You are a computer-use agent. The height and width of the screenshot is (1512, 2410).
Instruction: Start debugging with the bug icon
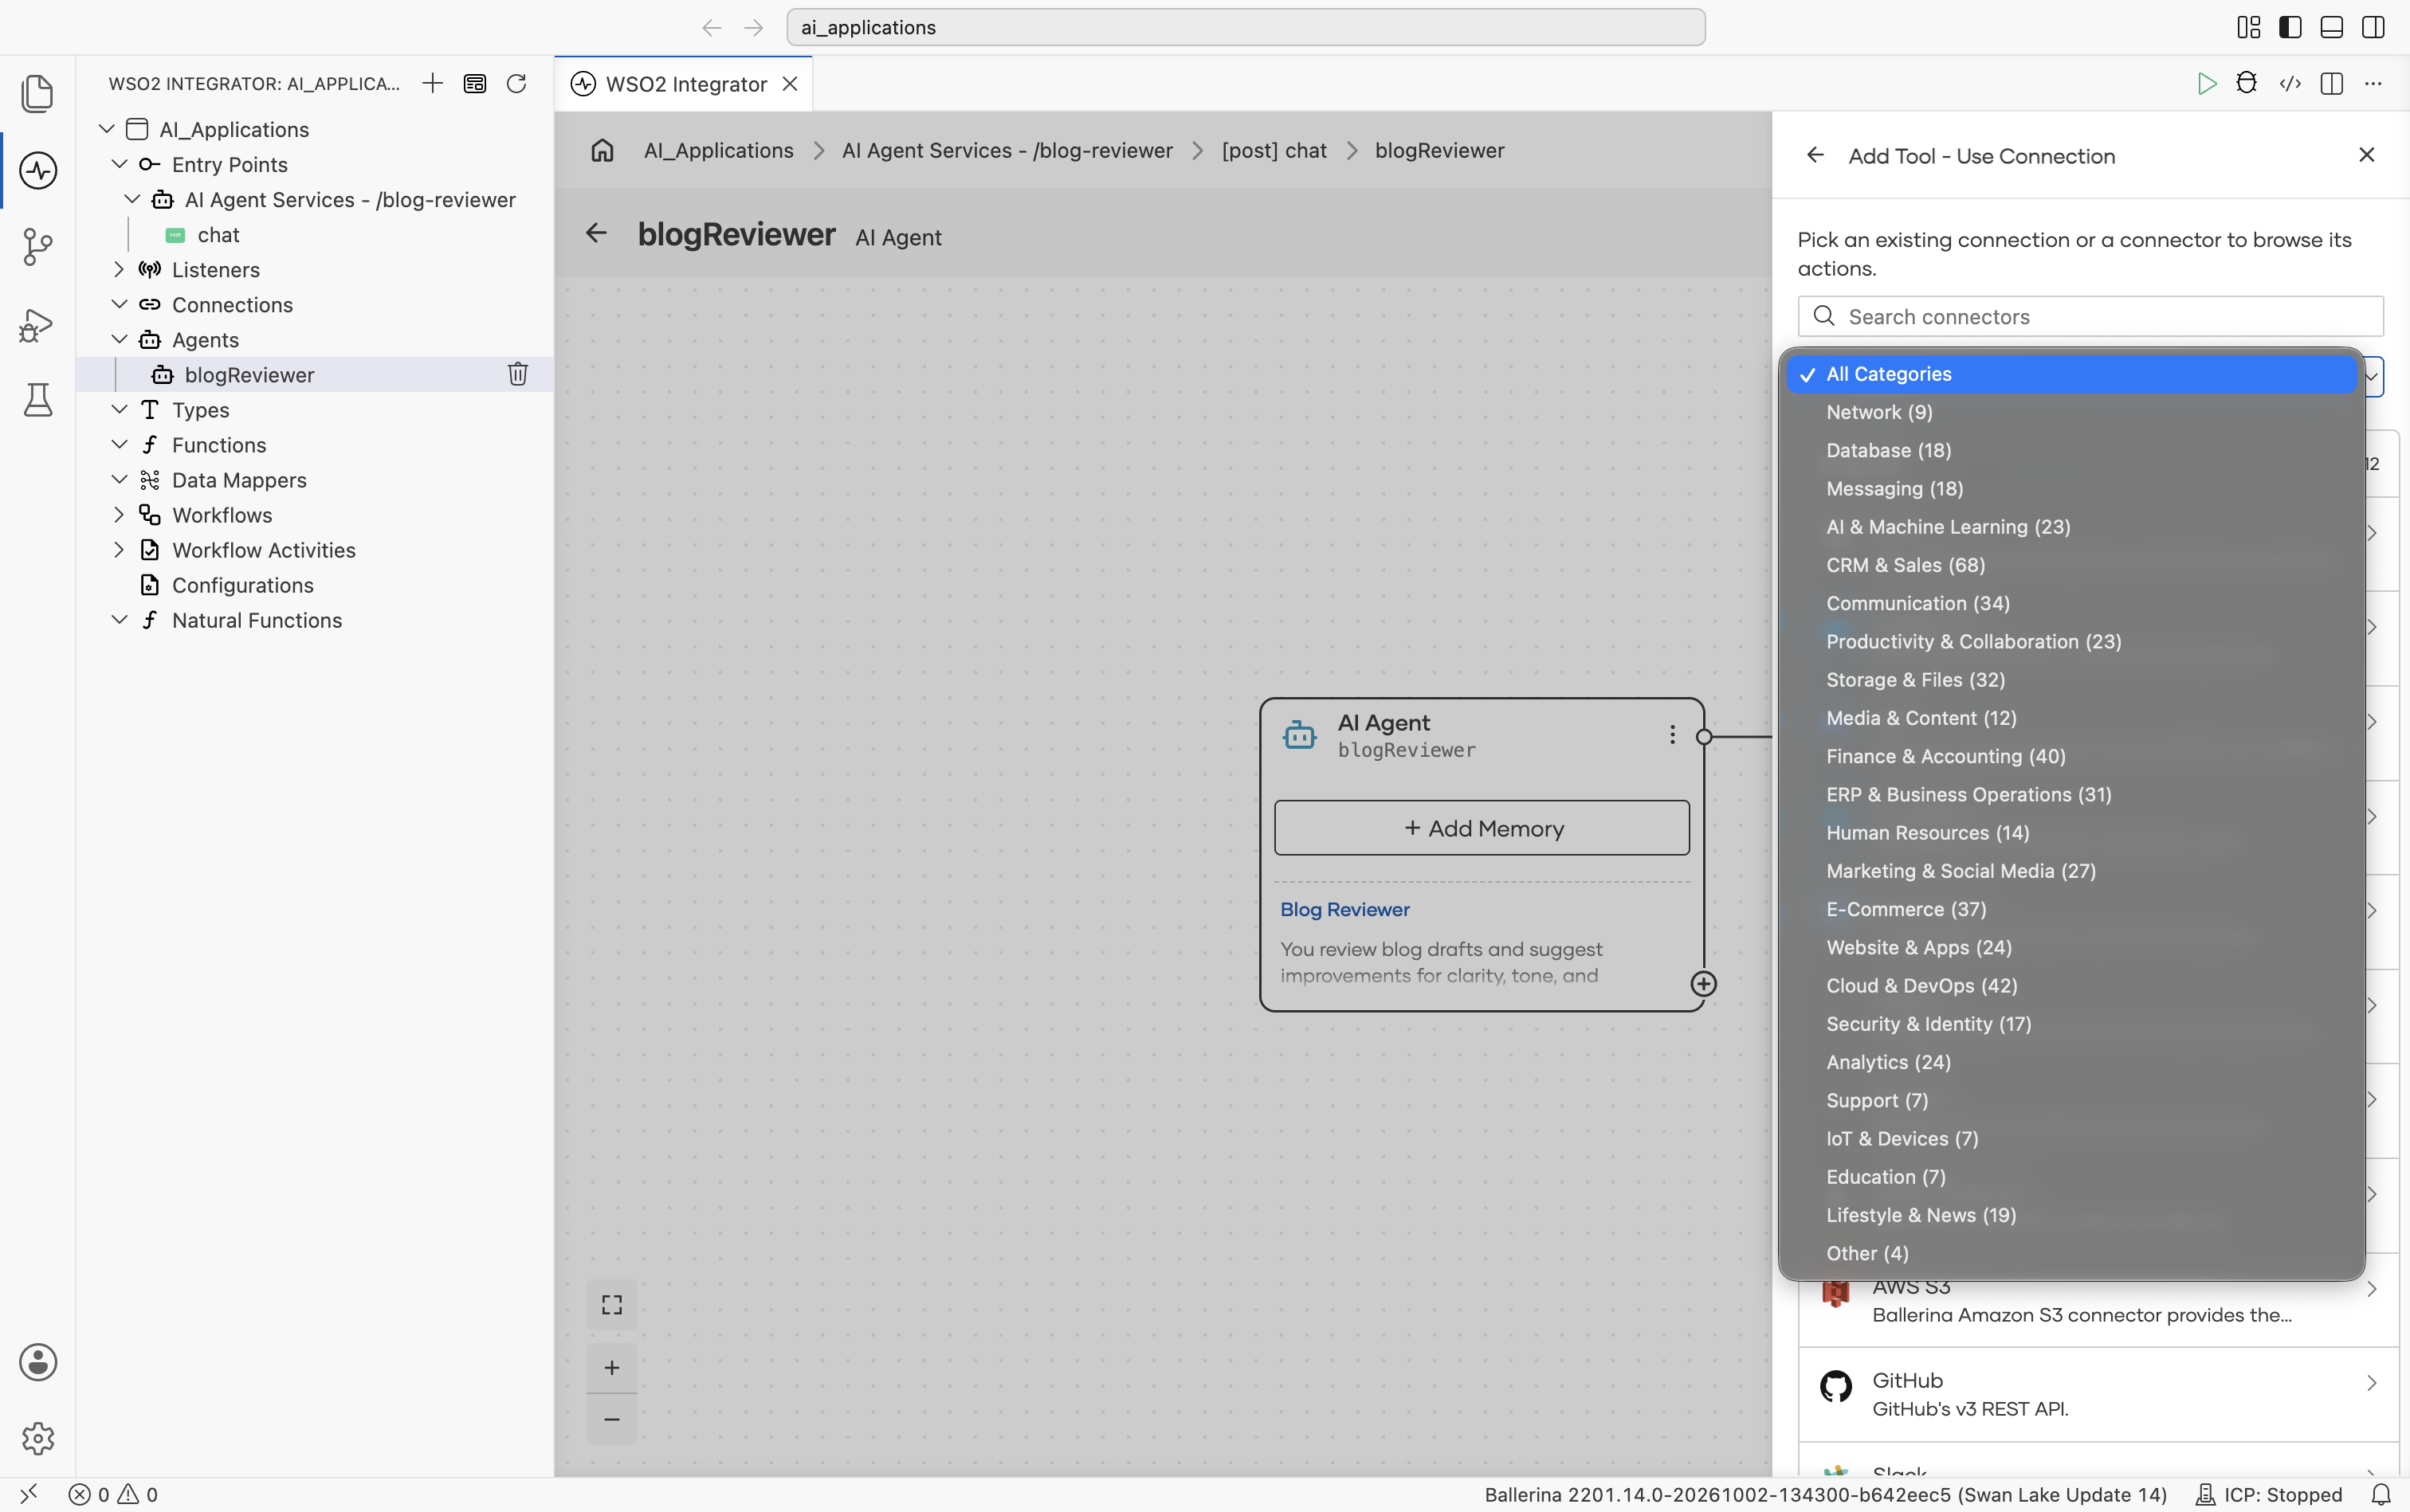pyautogui.click(x=2246, y=83)
